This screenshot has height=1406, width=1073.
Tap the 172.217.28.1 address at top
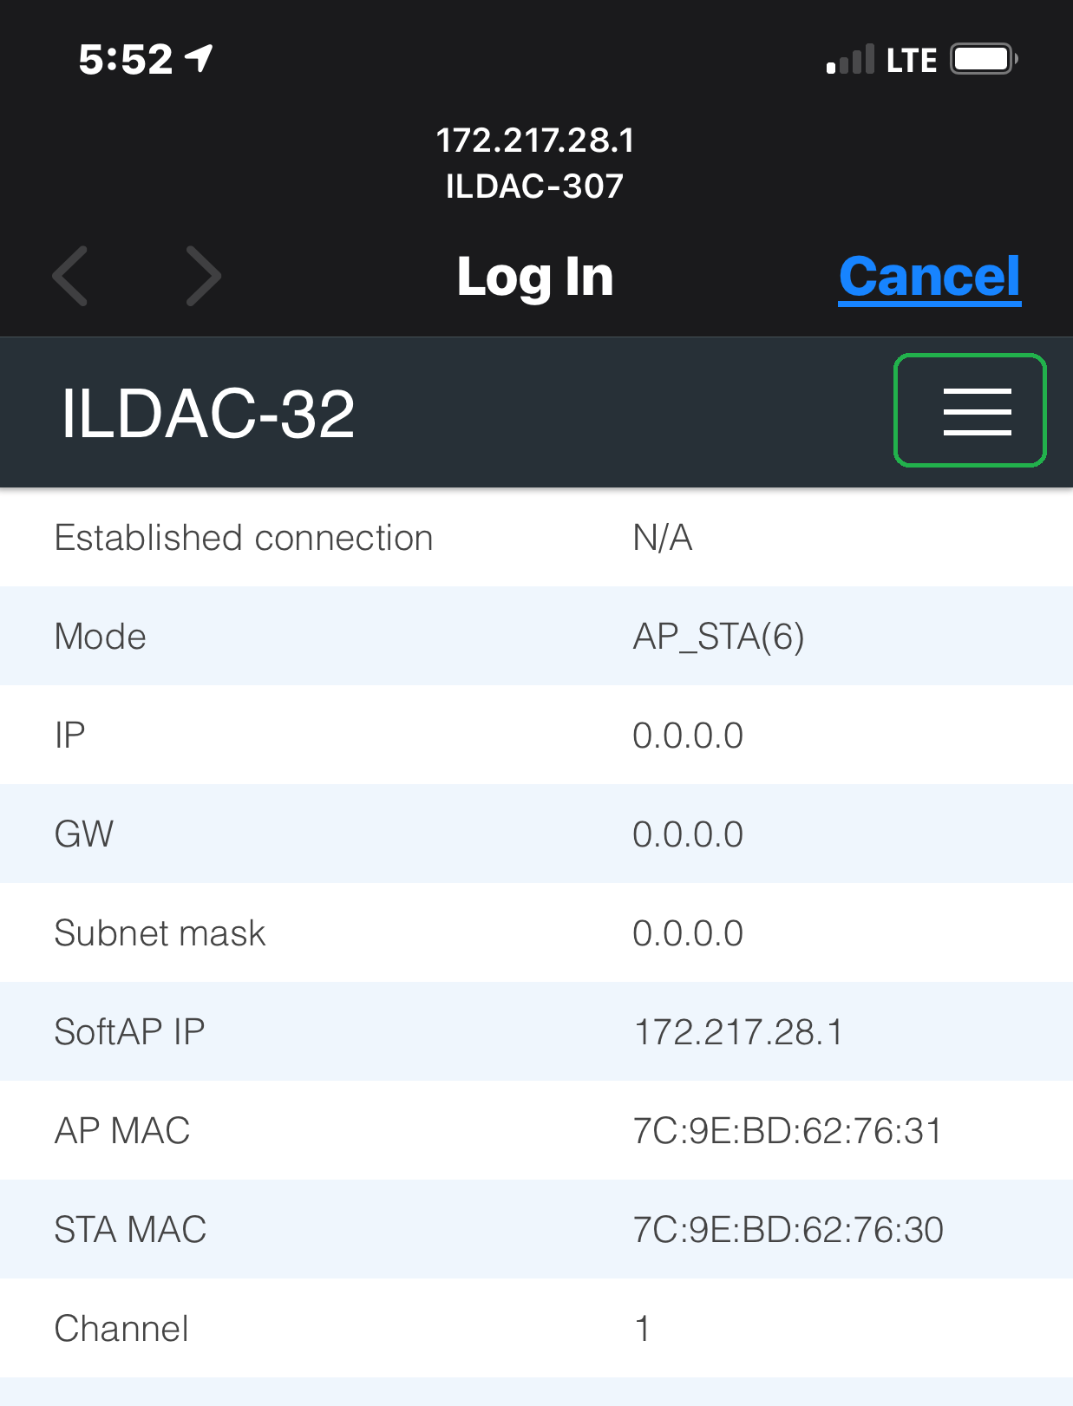pyautogui.click(x=535, y=141)
